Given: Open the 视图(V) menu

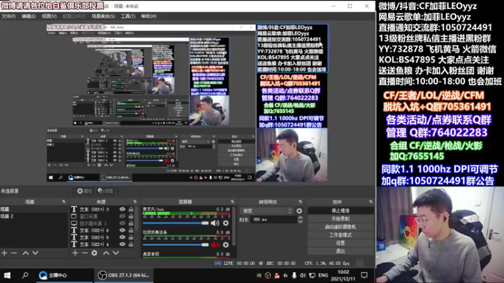Looking at the screenshot, I should [x=49, y=16].
